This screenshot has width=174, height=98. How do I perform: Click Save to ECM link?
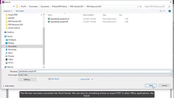tap(85, 79)
